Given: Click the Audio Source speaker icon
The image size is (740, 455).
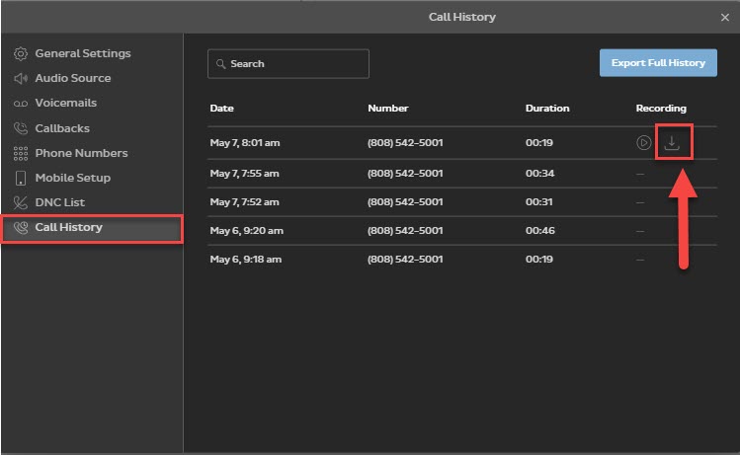Looking at the screenshot, I should [20, 78].
